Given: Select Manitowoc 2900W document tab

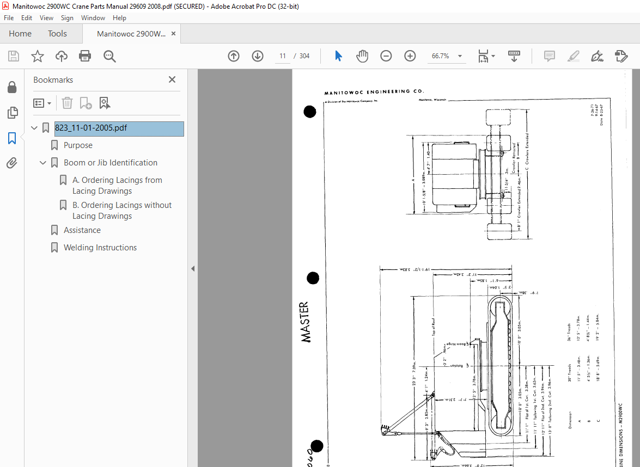Looking at the screenshot, I should coord(131,34).
